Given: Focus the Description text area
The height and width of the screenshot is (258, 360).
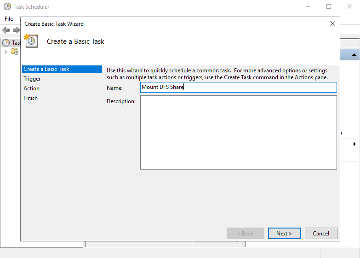Looking at the screenshot, I should 238,132.
